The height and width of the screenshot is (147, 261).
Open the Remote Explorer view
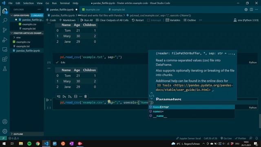click(x=4, y=49)
